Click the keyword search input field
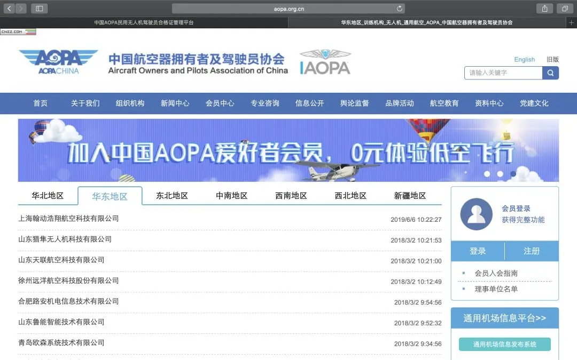The width and height of the screenshot is (577, 360). pos(503,73)
